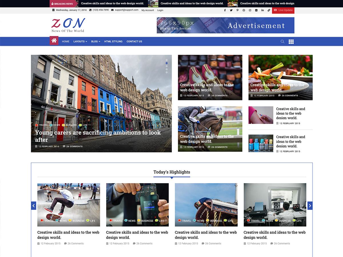Switch to the HTML STYLING menu item
343x257 pixels.
point(113,41)
